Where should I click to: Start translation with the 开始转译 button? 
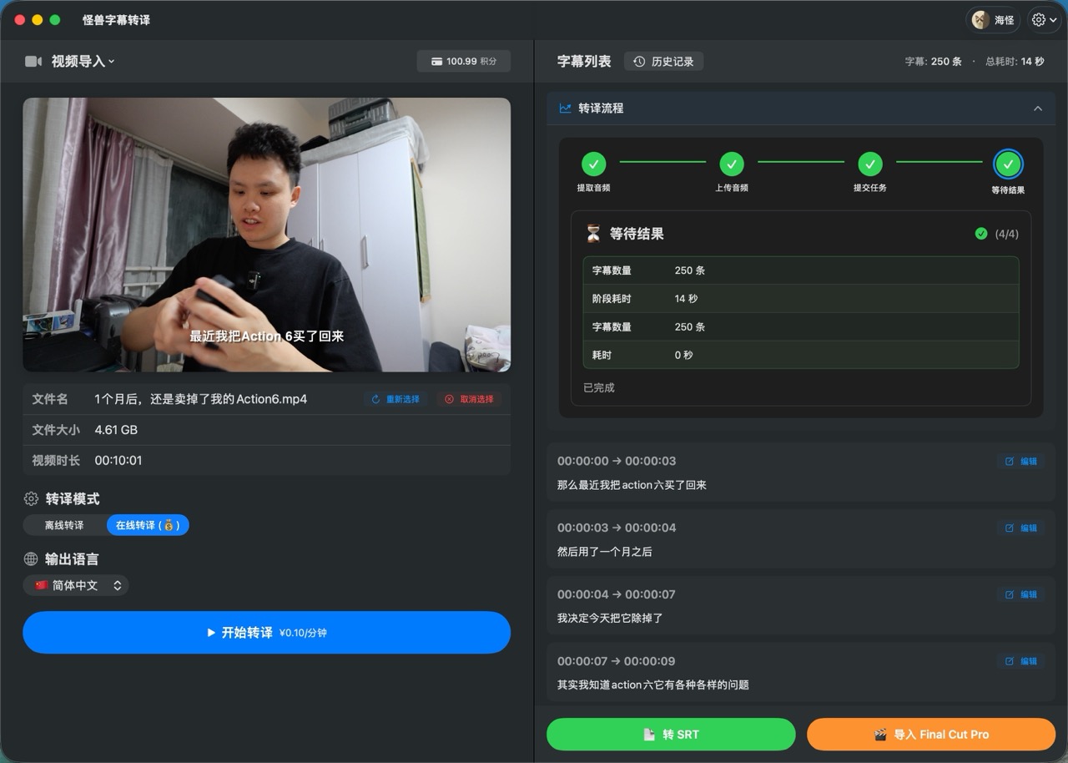(266, 632)
